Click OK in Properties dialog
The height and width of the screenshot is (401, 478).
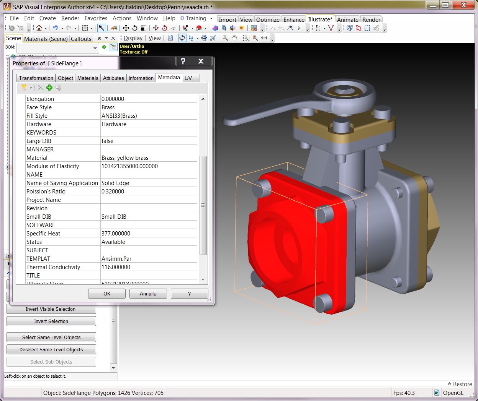click(x=107, y=294)
